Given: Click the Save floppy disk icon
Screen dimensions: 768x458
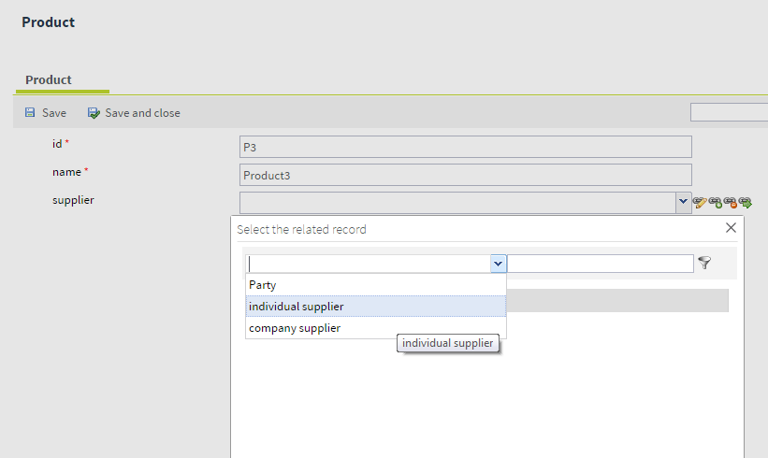Looking at the screenshot, I should 30,113.
